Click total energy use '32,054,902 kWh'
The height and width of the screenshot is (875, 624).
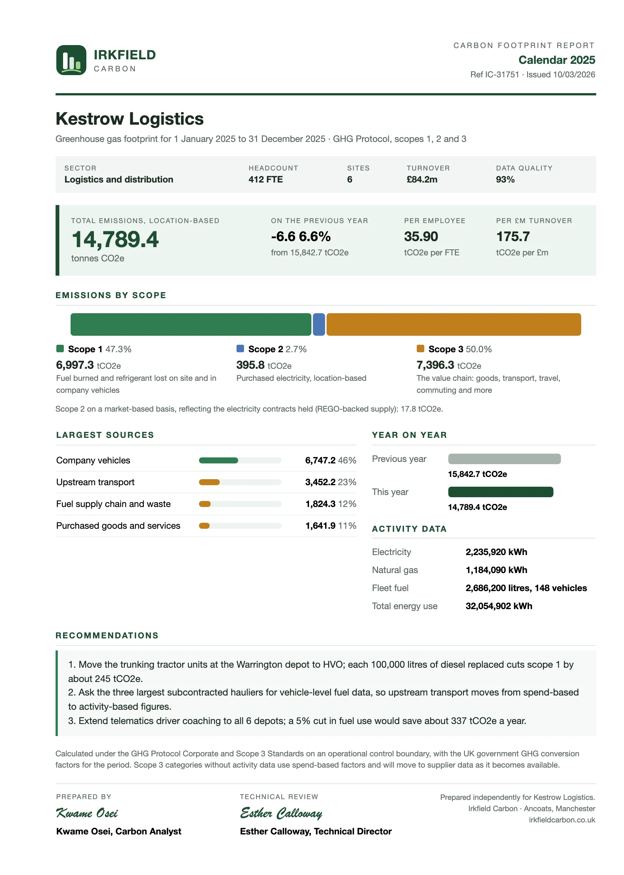click(x=499, y=606)
